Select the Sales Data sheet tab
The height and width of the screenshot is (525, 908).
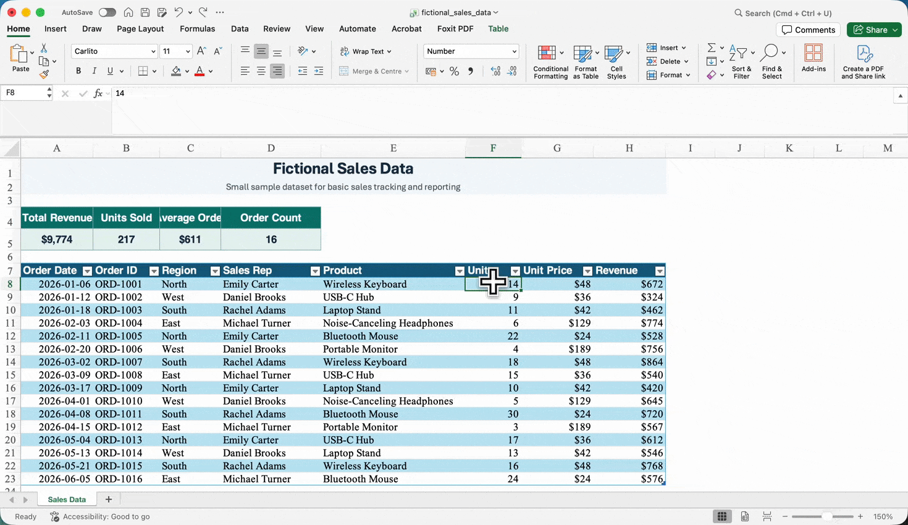click(x=67, y=499)
